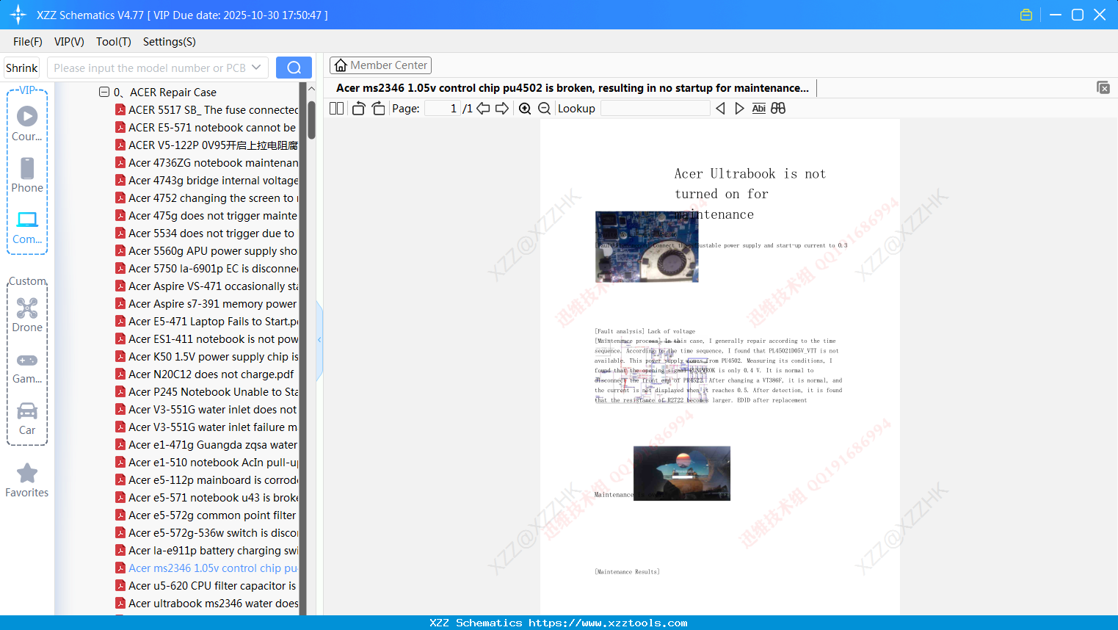
Task: Open the Car category
Action: [x=27, y=418]
